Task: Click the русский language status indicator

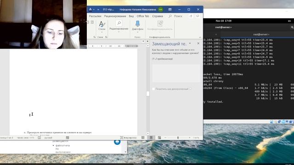Action: tap(48, 137)
